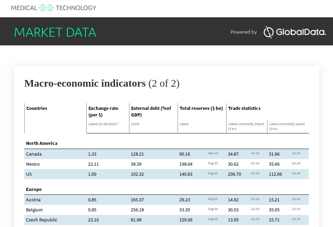Viewport: 333px width, 227px height.
Task: Click the MEDICAL TECHNOLOGY wordmark
Action: pyautogui.click(x=54, y=8)
